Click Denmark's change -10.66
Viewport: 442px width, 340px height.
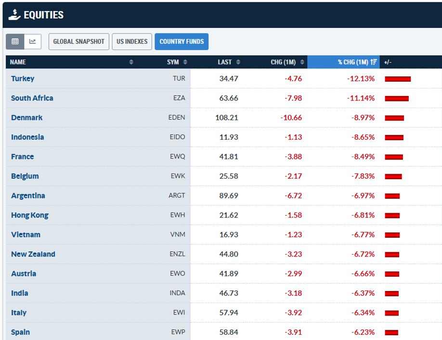tap(291, 118)
